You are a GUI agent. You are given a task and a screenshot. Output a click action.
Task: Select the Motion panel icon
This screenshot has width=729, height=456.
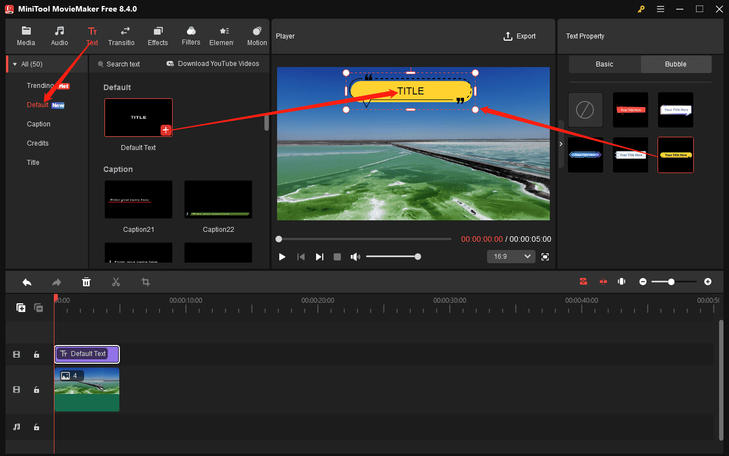point(256,36)
